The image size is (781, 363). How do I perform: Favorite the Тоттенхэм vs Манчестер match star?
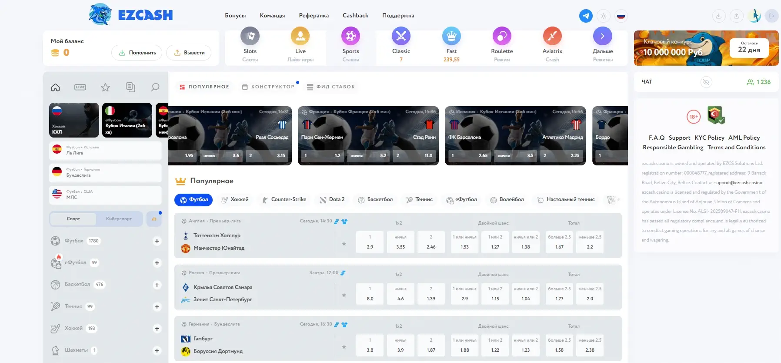pyautogui.click(x=344, y=244)
